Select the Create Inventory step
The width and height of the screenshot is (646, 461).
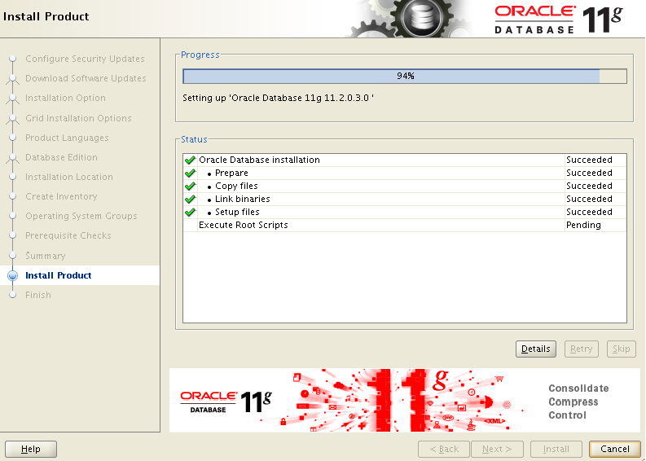(x=61, y=196)
